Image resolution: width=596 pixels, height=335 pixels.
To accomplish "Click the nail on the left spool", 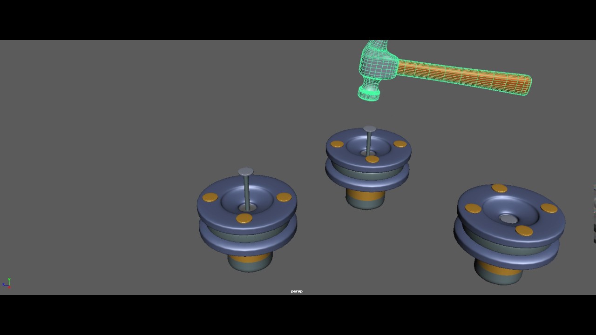I will 246,188.
